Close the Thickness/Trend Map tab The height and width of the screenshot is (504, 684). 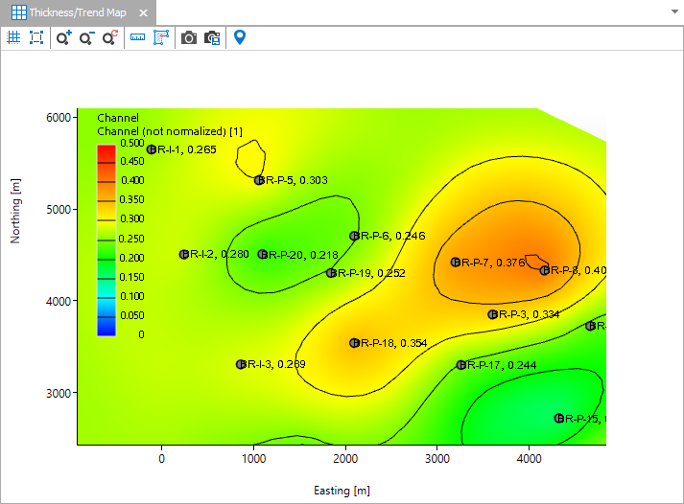pos(143,13)
